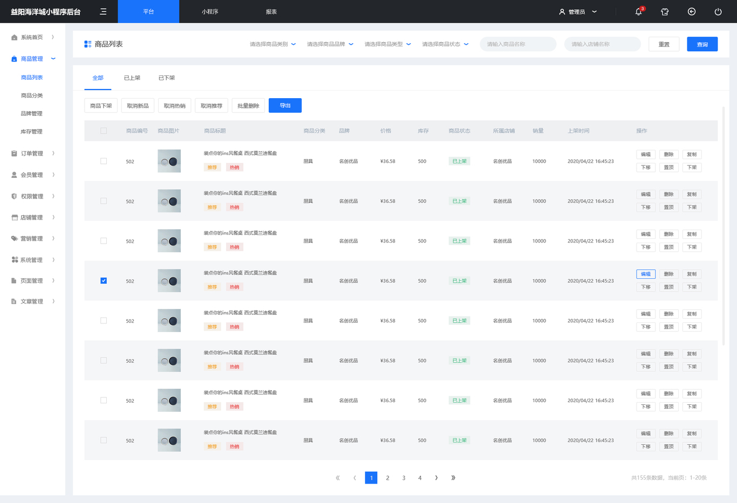The width and height of the screenshot is (737, 503).
Task: Open 商品列表 in the sidebar
Action: point(32,78)
